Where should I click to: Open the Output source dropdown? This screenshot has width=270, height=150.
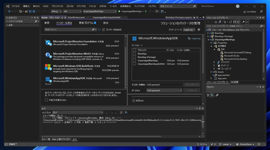[x=77, y=113]
